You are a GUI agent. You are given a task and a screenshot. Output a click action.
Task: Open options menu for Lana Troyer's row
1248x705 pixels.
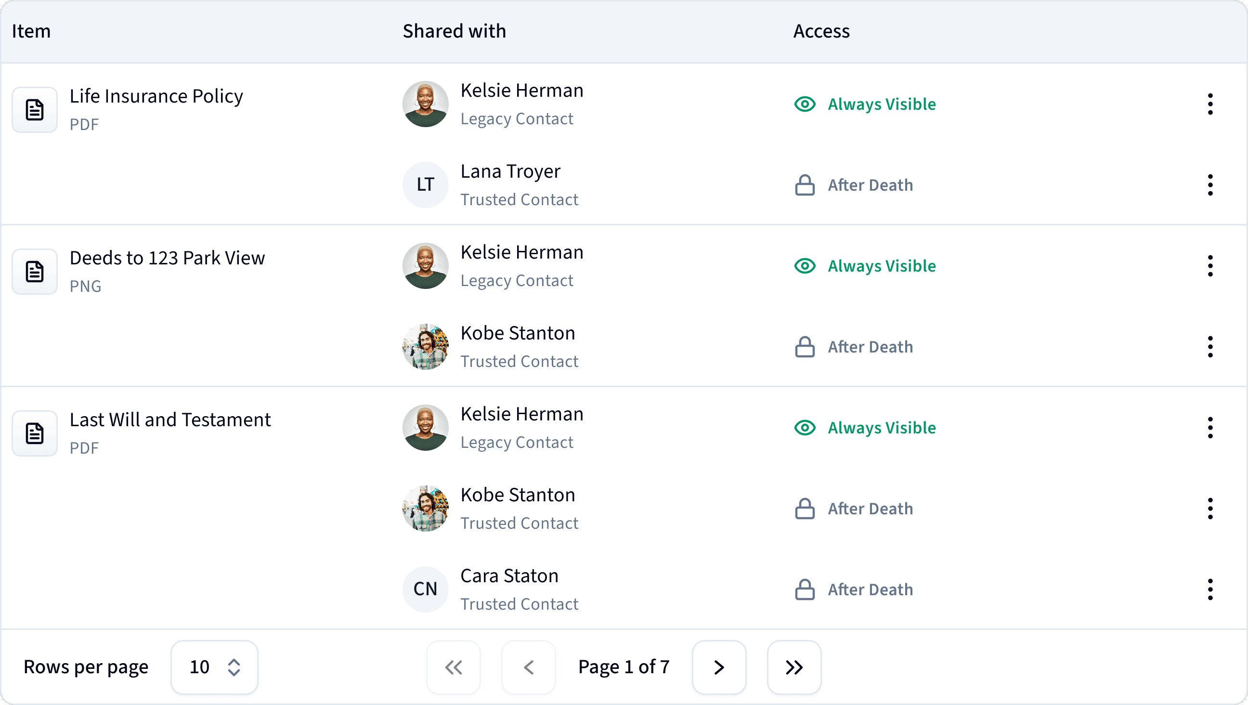(x=1210, y=185)
